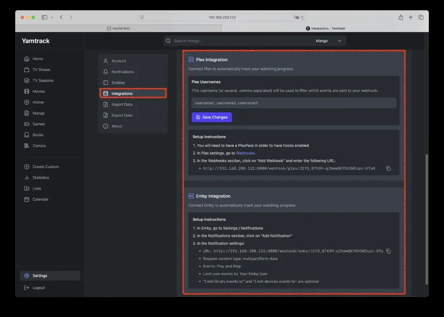Click the search magnifier icon
444x317 pixels.
pyautogui.click(x=168, y=41)
